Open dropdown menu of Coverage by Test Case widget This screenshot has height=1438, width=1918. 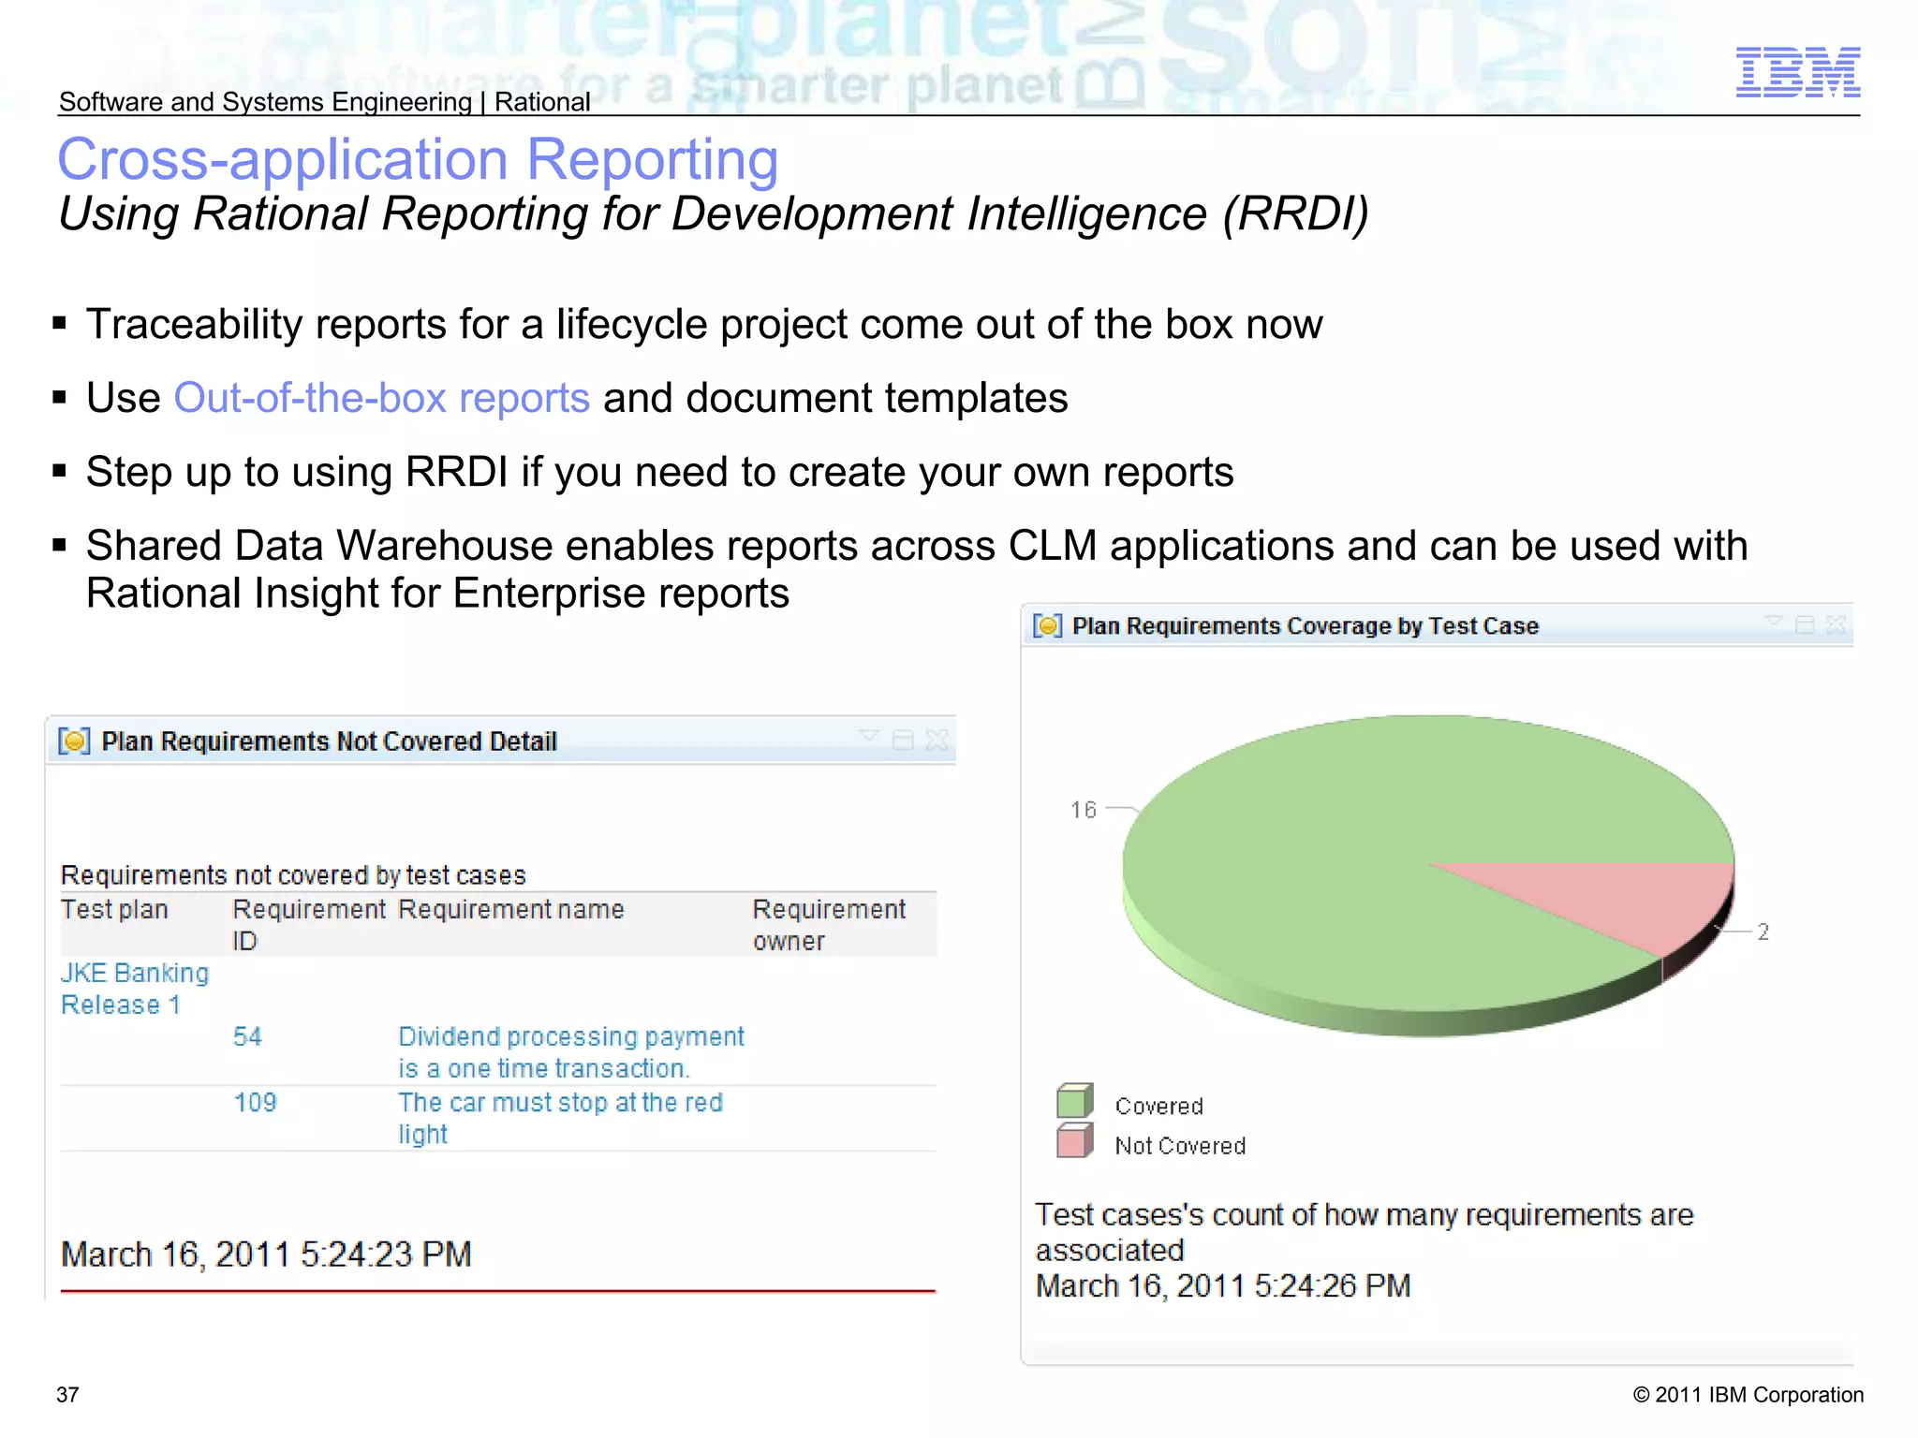click(x=1773, y=623)
